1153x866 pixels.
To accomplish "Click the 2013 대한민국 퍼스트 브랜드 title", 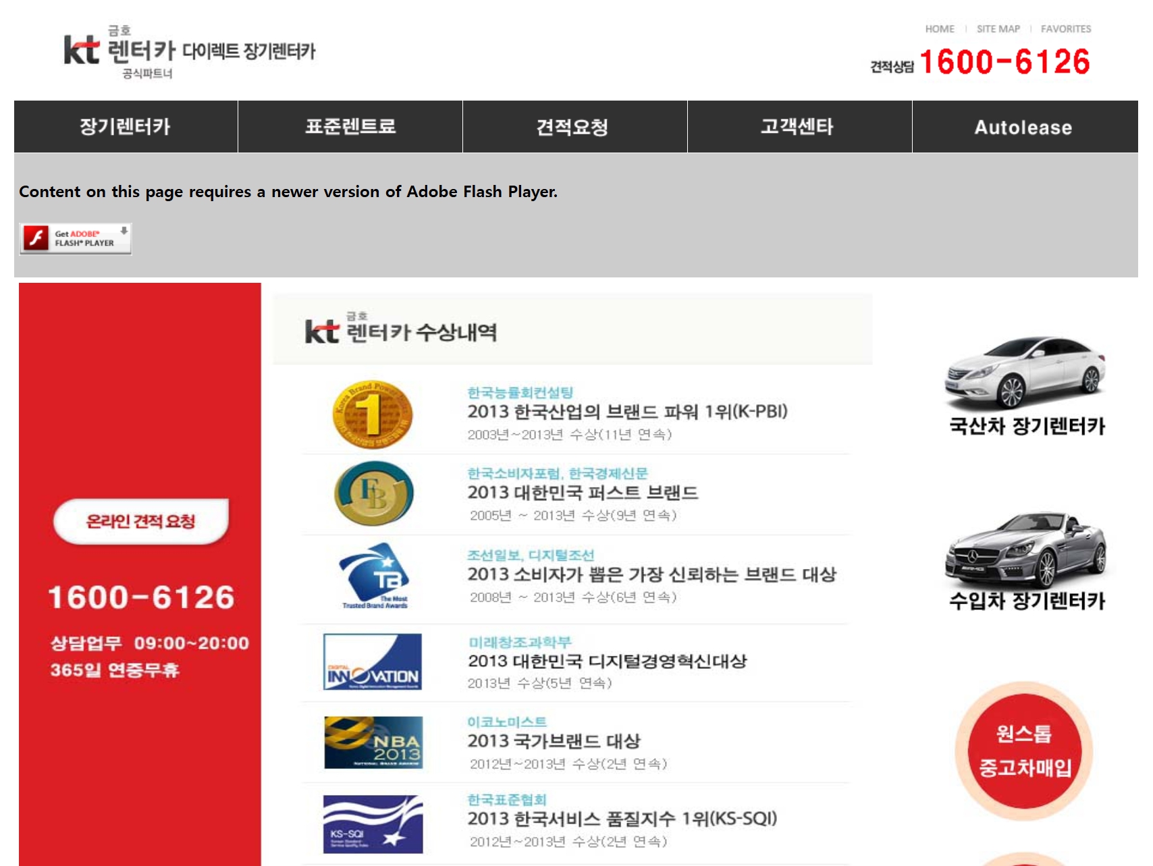I will pos(583,493).
